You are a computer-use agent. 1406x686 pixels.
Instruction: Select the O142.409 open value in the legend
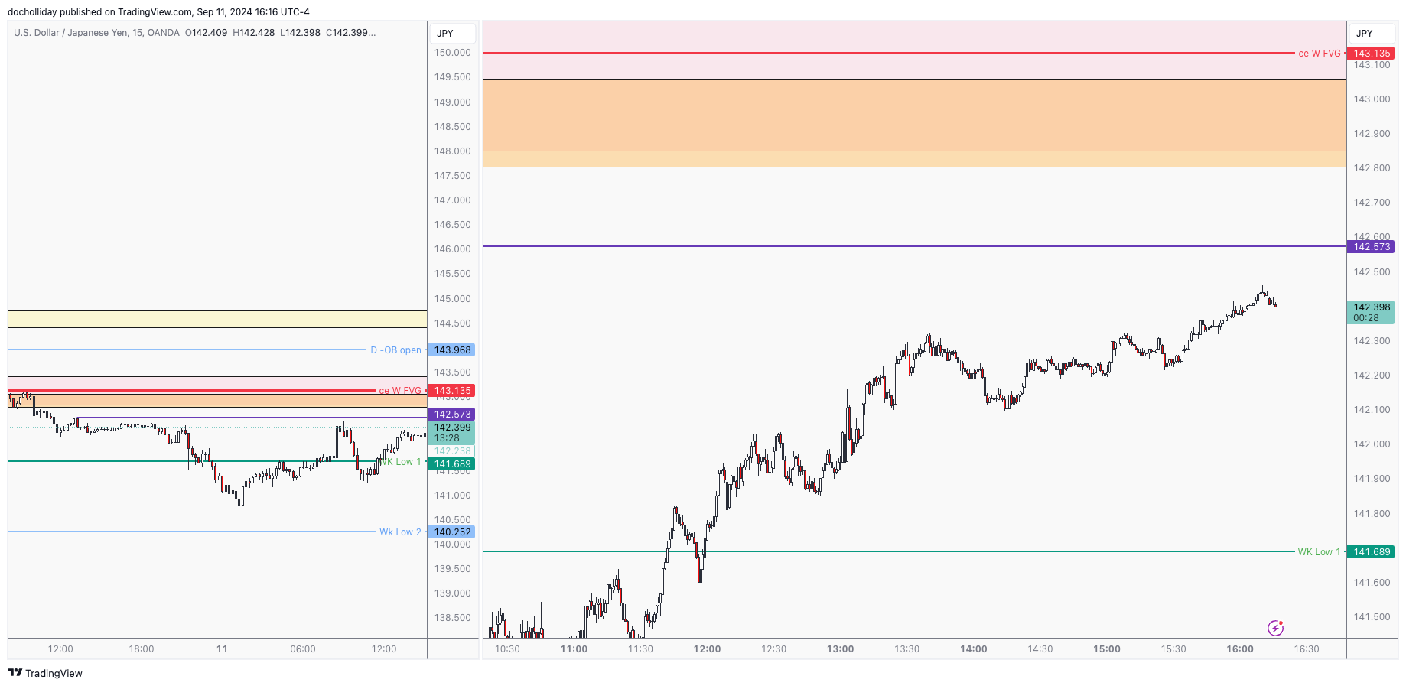point(206,33)
